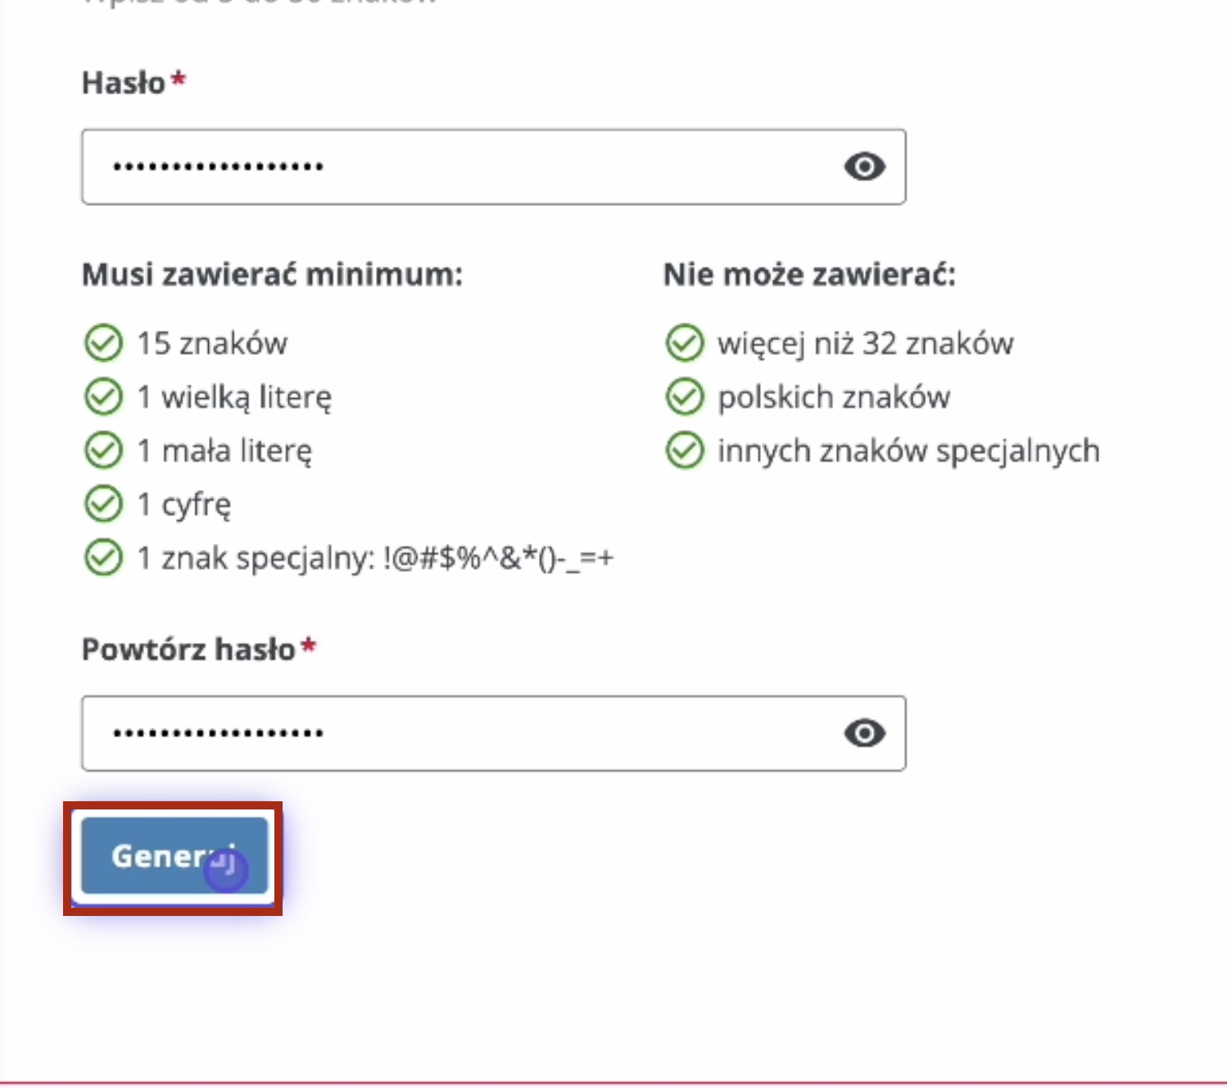Viewport: 1227px width, 1088px height.
Task: Click the green check icon beside "15 znaków"
Action: 104,343
